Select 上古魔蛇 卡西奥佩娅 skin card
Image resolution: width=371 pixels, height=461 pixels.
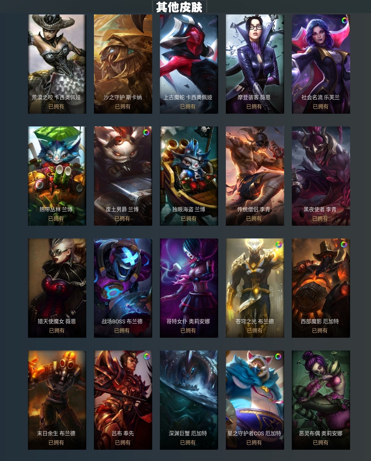point(189,64)
